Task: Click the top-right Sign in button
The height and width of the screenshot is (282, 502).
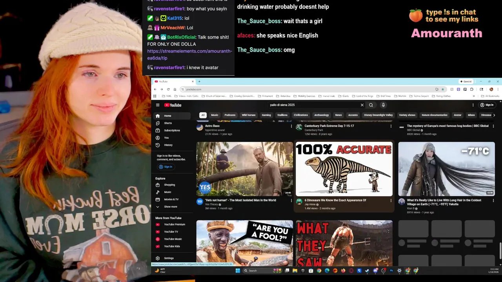Action: (487, 105)
